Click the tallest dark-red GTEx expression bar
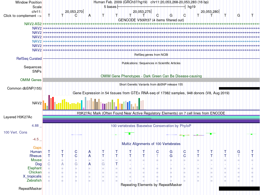The height and width of the screenshot is (195, 260). [49, 102]
